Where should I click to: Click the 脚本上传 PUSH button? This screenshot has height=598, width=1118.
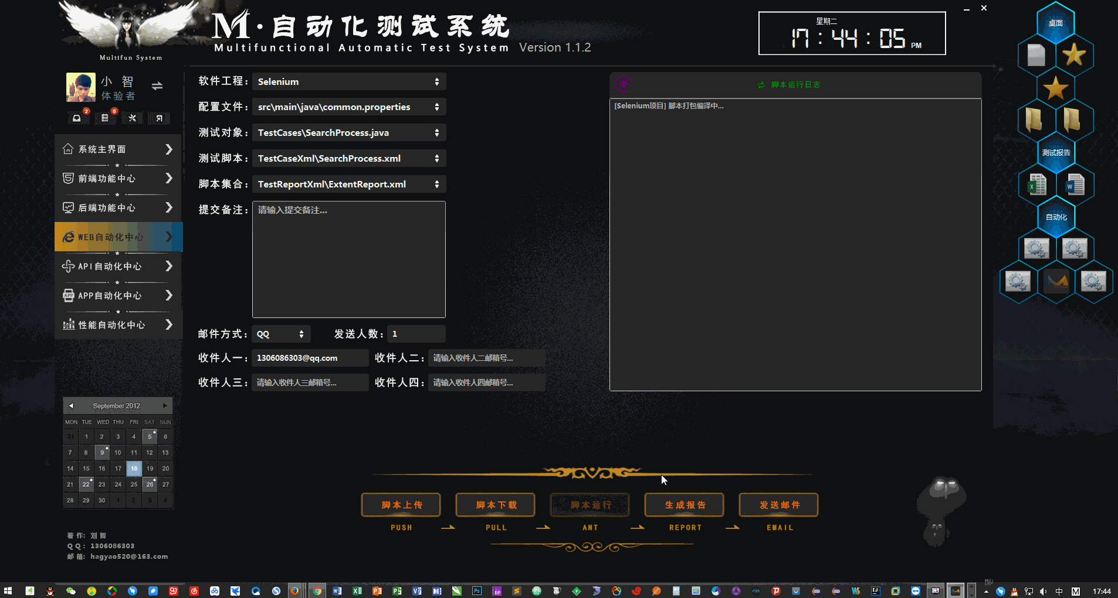tap(401, 505)
